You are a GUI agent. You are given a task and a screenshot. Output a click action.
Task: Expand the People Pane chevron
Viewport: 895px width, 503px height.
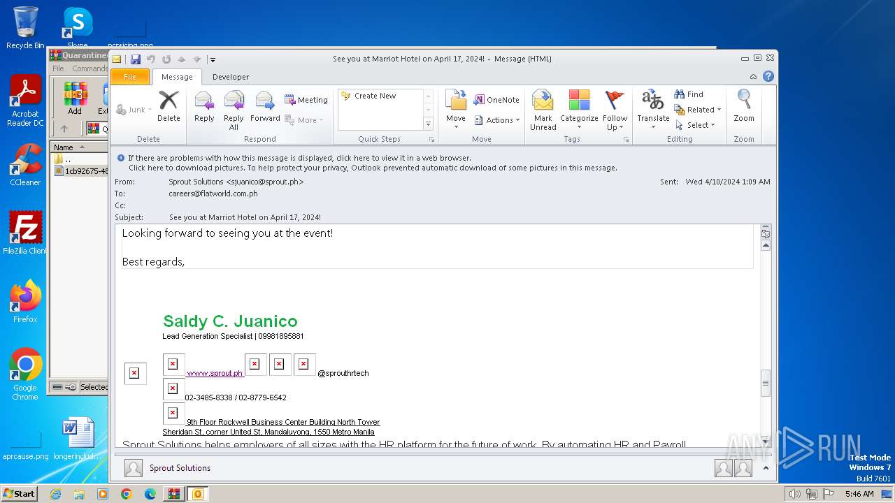(x=766, y=468)
